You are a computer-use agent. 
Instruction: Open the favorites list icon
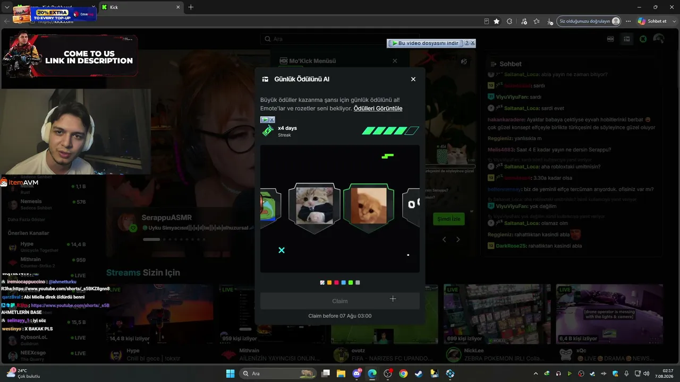click(x=537, y=21)
